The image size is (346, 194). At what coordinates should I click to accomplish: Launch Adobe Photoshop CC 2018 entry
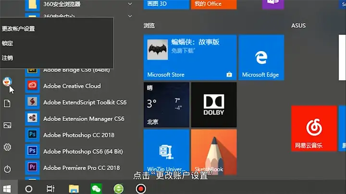(x=79, y=134)
